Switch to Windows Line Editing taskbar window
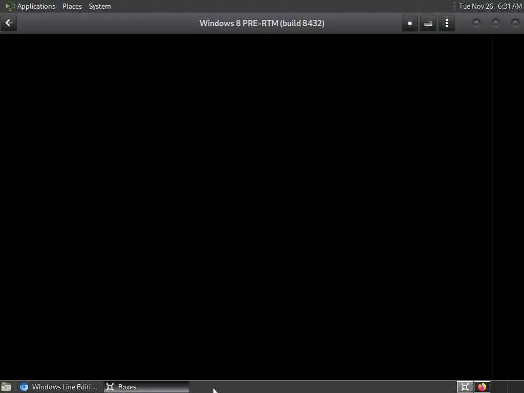The height and width of the screenshot is (393, 524). tap(59, 387)
